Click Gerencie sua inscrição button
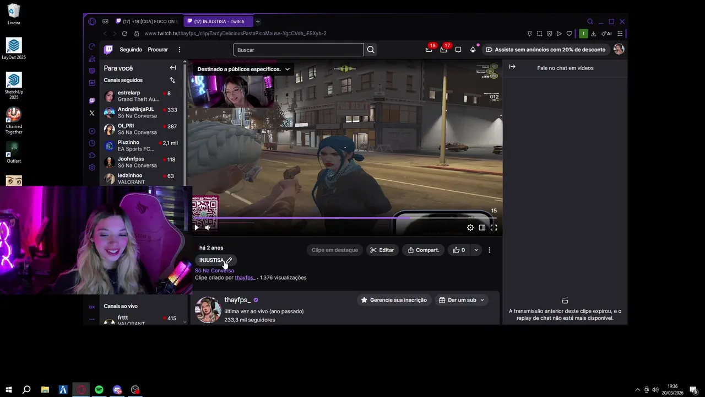Screen dimensions: 705x397 coord(394,300)
